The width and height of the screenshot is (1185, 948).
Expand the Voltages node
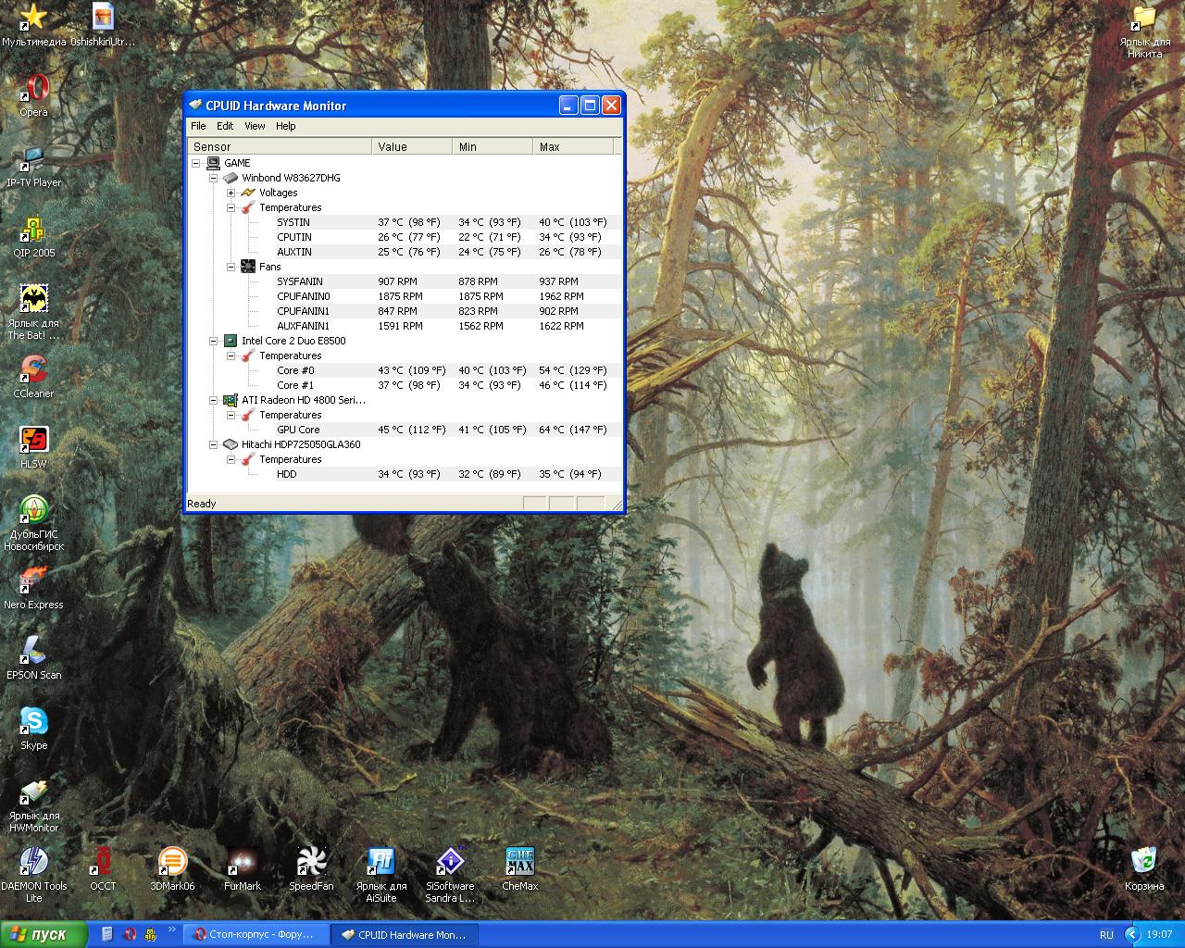tap(231, 193)
